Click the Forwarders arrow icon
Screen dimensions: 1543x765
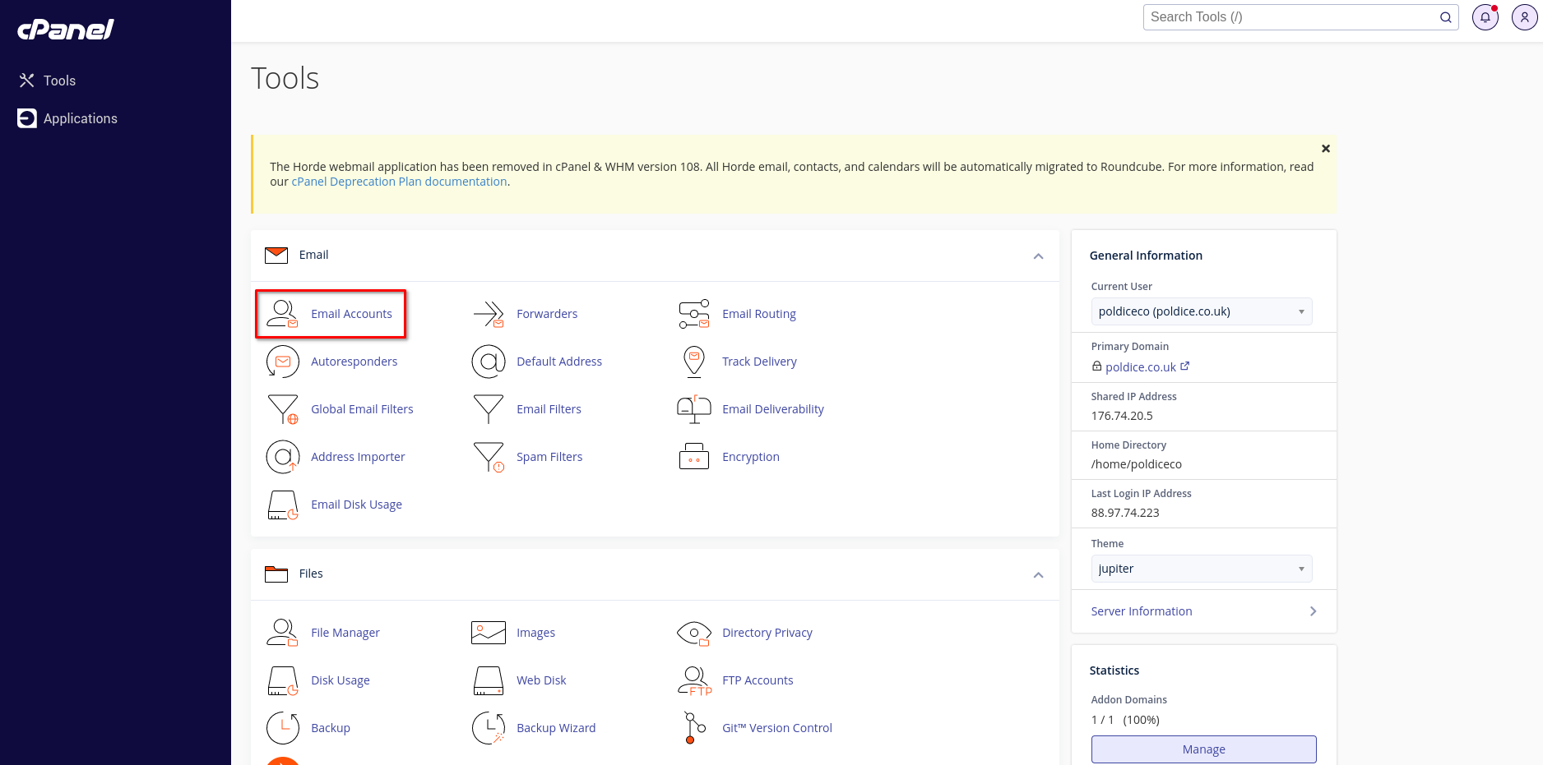point(489,314)
